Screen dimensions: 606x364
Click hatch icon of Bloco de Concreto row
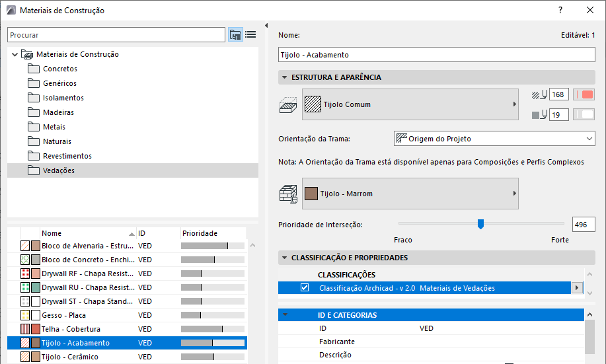pyautogui.click(x=25, y=260)
